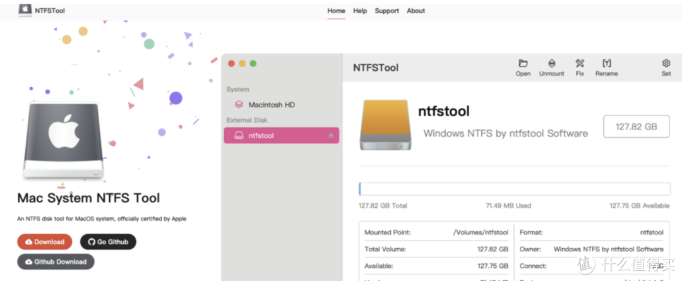Click the cloud icon in Download button
682x281 pixels.
[x=28, y=242]
